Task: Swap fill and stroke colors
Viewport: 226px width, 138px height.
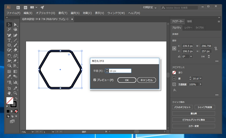Action: point(16,98)
